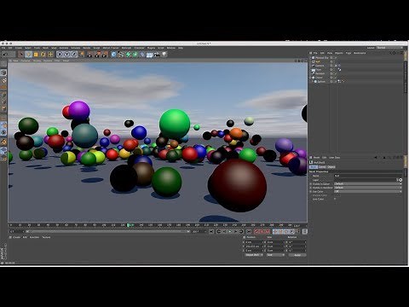This screenshot has width=409, height=307.
Task: Switch to the Coord. tab in Attributes
Action: tap(322, 167)
